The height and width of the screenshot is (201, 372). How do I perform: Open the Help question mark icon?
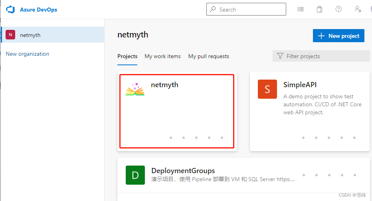tap(338, 9)
